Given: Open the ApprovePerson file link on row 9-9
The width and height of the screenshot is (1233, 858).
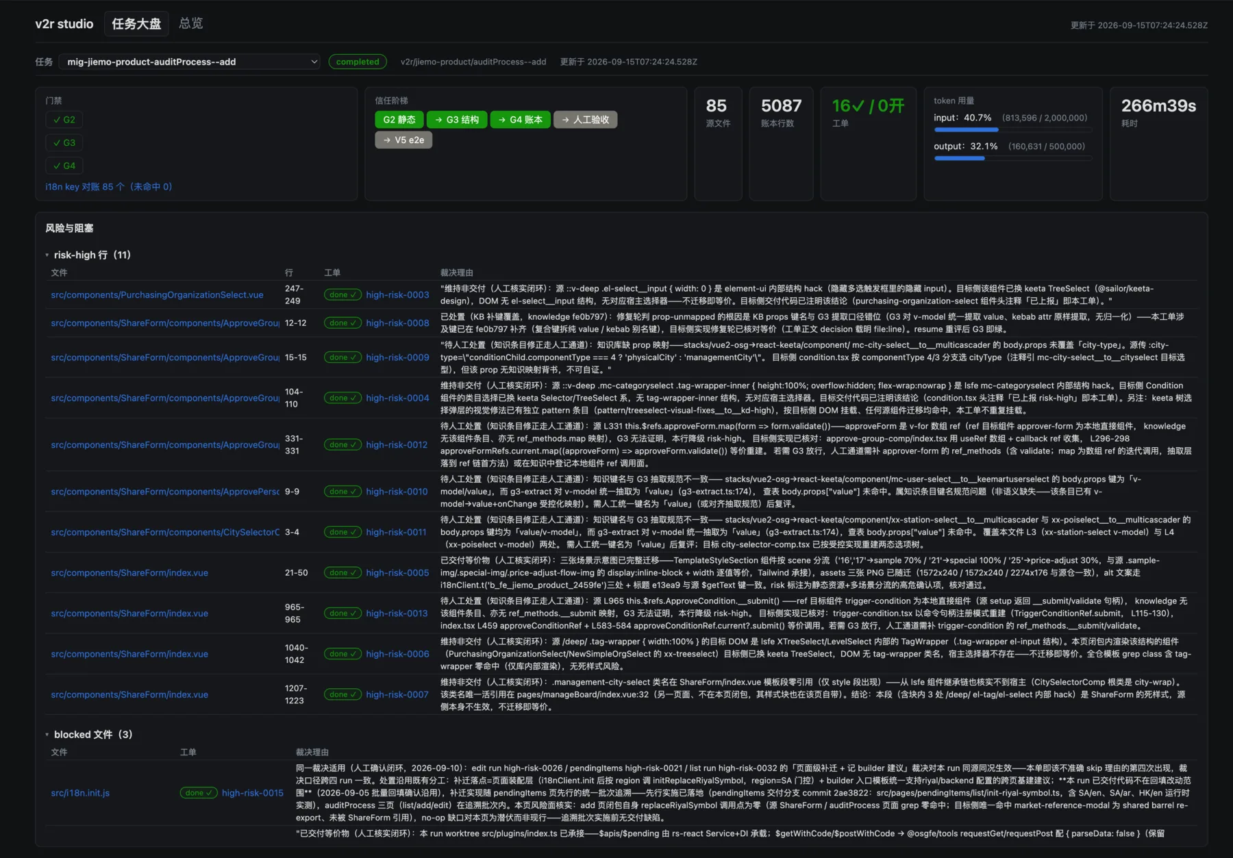Looking at the screenshot, I should (165, 492).
